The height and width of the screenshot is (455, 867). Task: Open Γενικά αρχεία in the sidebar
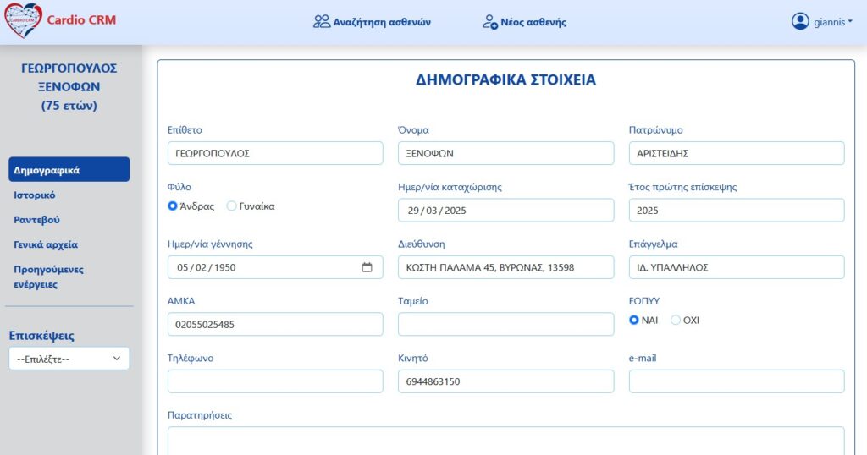point(46,244)
